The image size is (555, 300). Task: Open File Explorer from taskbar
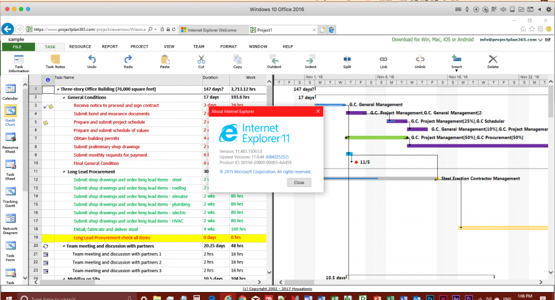(x=157, y=298)
